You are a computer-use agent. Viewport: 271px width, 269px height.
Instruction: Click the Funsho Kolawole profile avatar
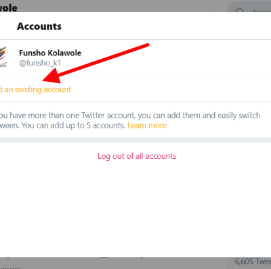(x=3, y=57)
